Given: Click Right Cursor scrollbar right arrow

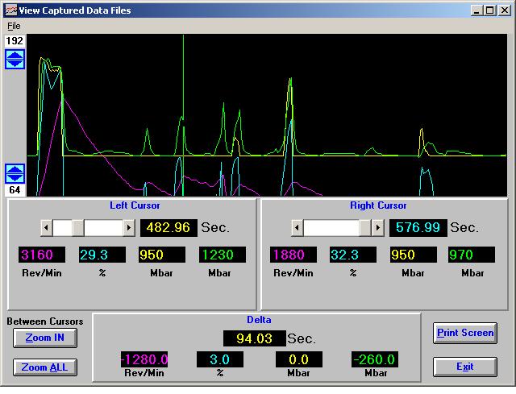Looking at the screenshot, I should (x=378, y=227).
